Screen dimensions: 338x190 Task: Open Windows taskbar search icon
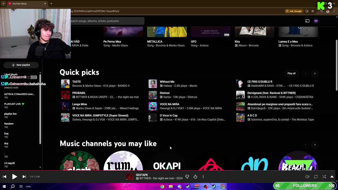(12, 186)
